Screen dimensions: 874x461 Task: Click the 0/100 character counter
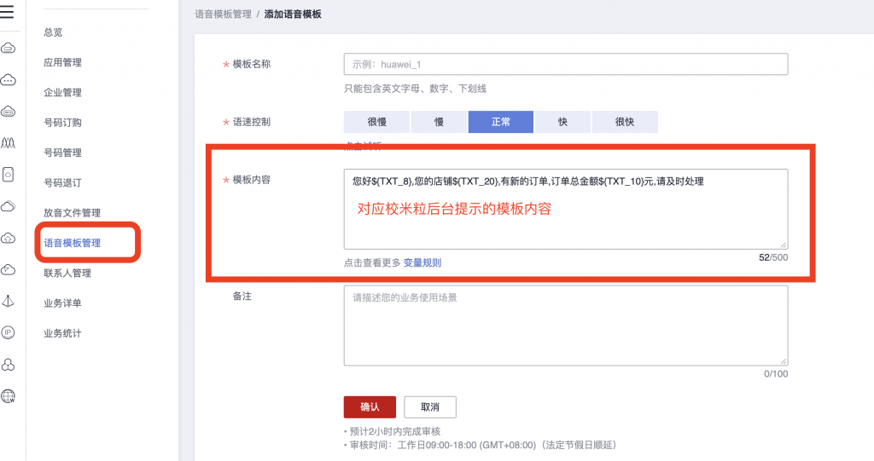coord(776,373)
